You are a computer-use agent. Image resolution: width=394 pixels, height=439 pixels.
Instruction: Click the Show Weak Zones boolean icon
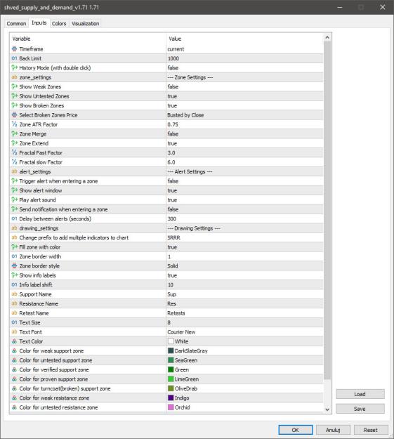coord(14,87)
